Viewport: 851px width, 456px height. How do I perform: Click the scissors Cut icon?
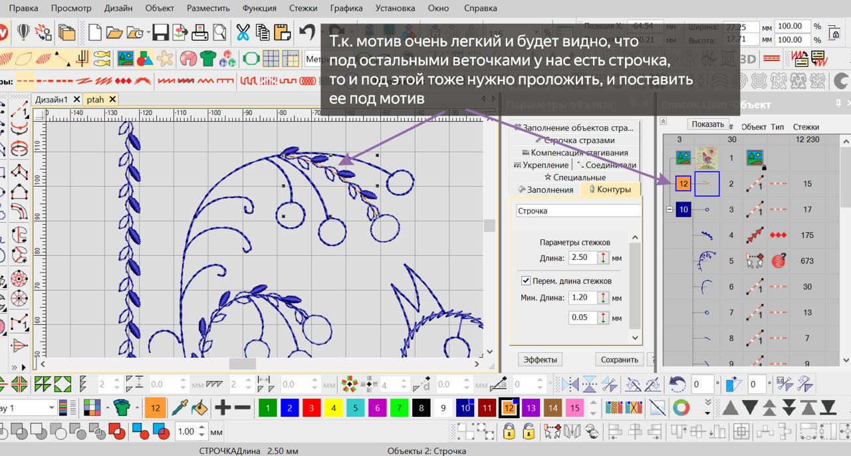243,32
